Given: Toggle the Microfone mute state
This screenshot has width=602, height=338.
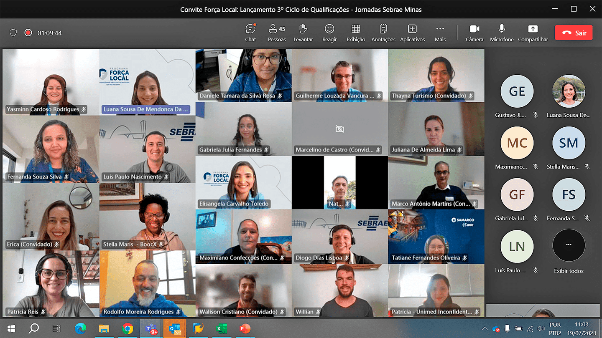Looking at the screenshot, I should [x=502, y=33].
